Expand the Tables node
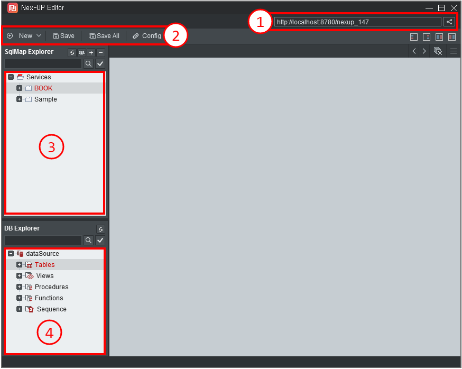The image size is (462, 369). click(19, 265)
